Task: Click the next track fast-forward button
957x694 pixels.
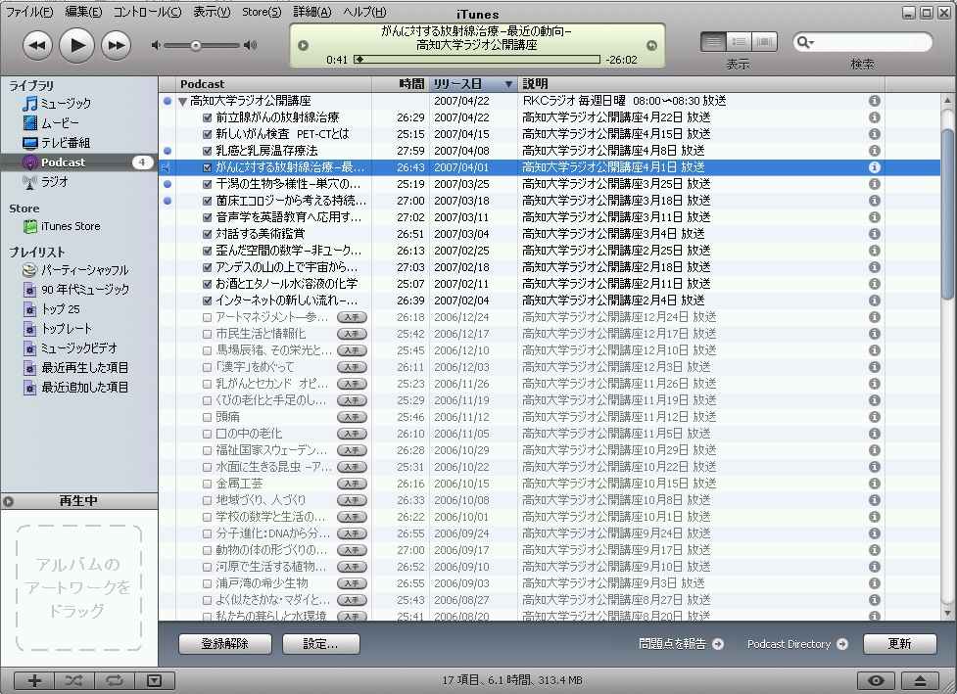Action: click(x=116, y=45)
